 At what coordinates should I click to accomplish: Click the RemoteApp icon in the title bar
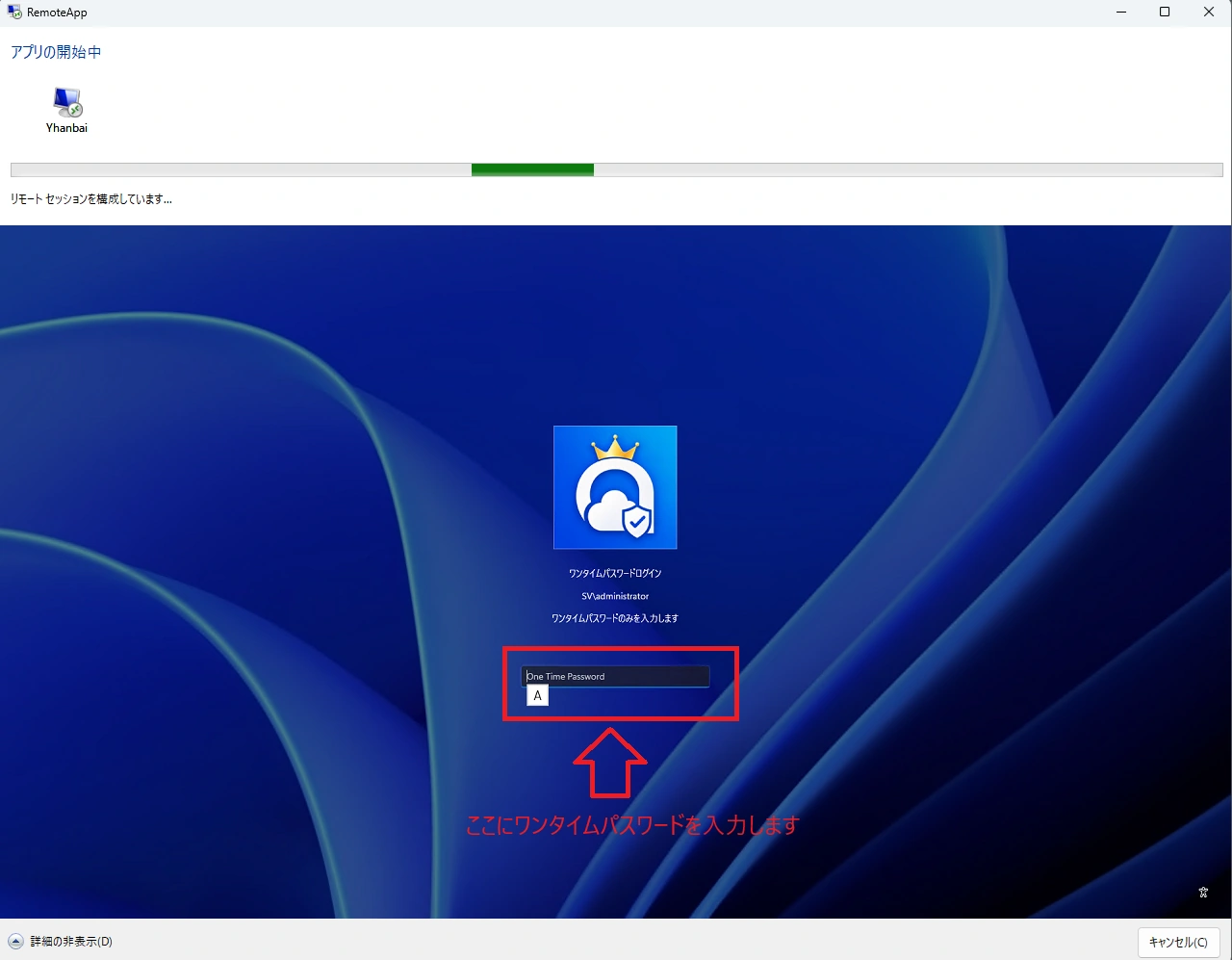(14, 13)
